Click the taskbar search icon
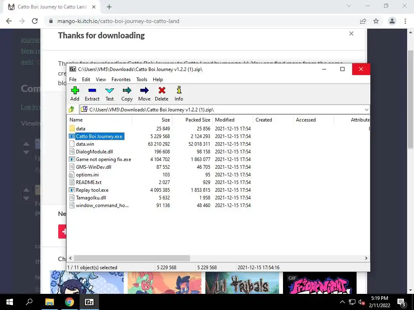This screenshot has width=414, height=310. coord(29,302)
